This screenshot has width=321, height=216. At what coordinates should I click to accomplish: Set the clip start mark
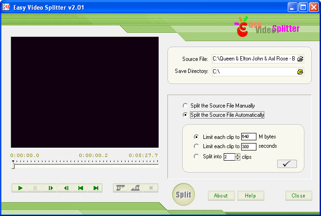tap(121, 188)
